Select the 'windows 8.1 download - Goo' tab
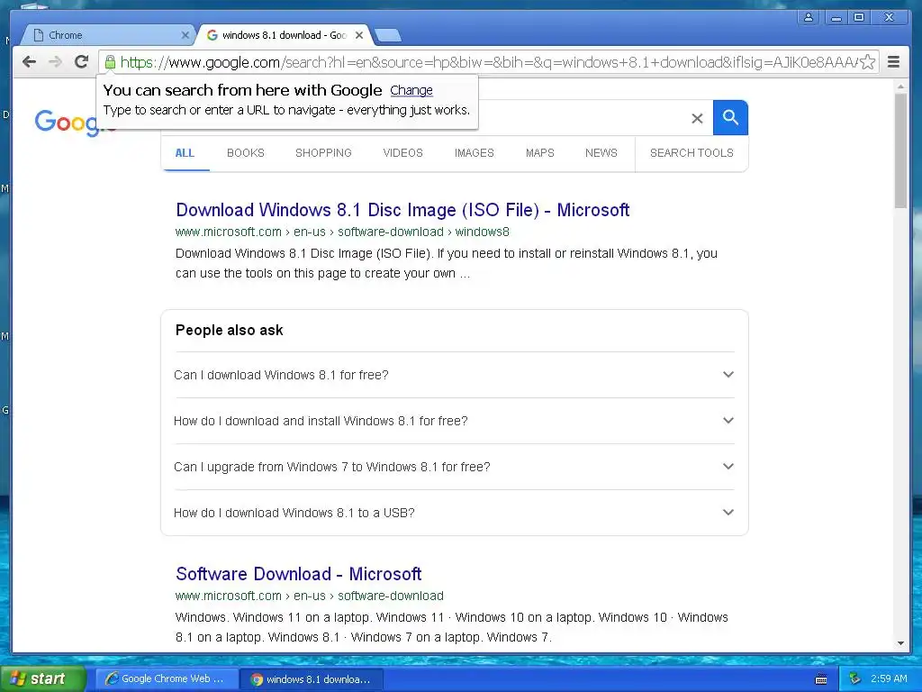This screenshot has height=692, width=922. click(285, 35)
